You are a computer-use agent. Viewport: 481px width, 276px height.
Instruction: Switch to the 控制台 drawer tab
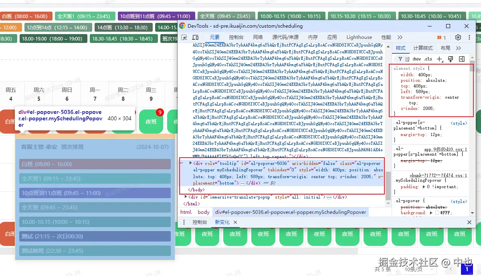pyautogui.click(x=200, y=222)
